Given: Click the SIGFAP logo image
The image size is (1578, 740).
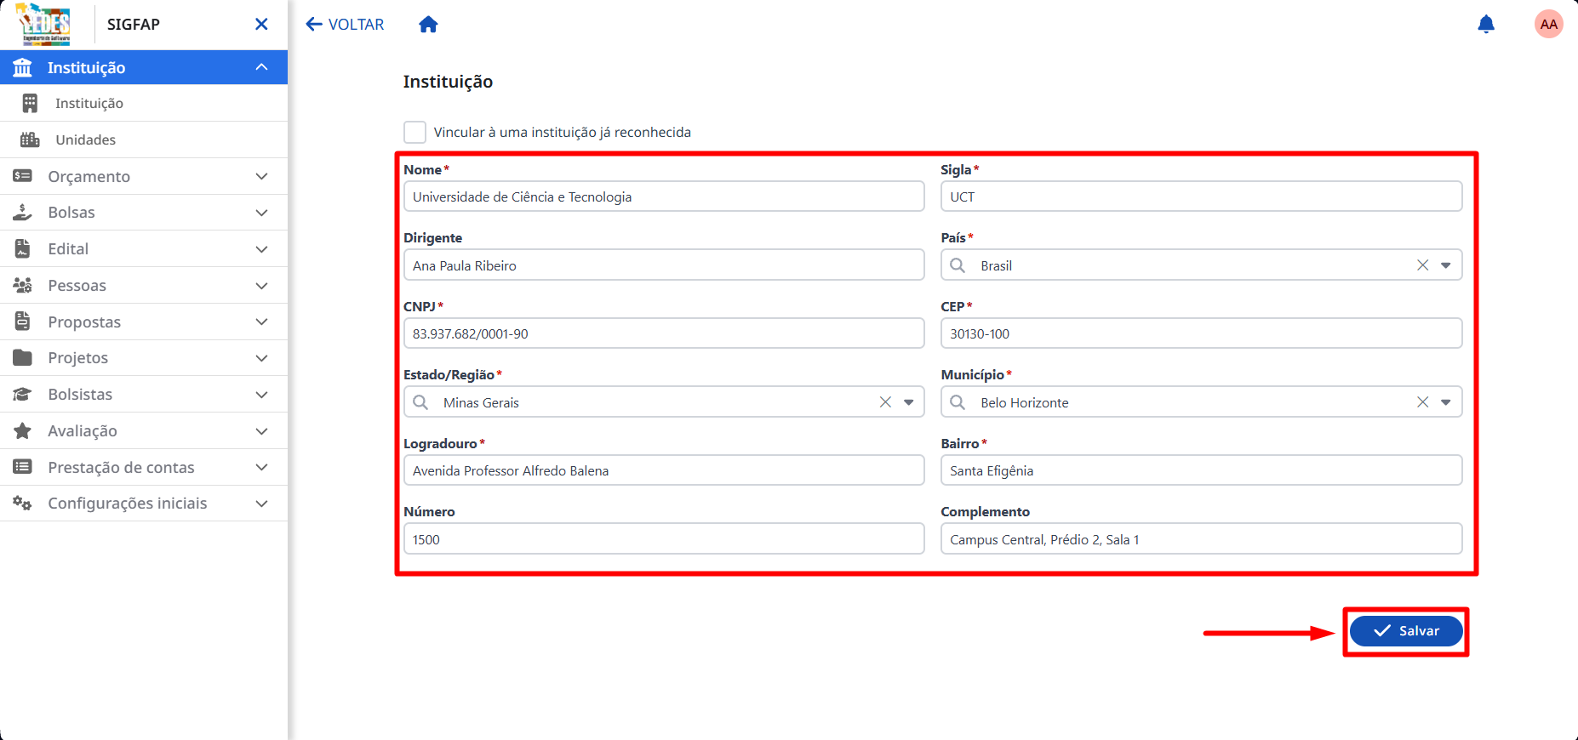Looking at the screenshot, I should (x=45, y=24).
